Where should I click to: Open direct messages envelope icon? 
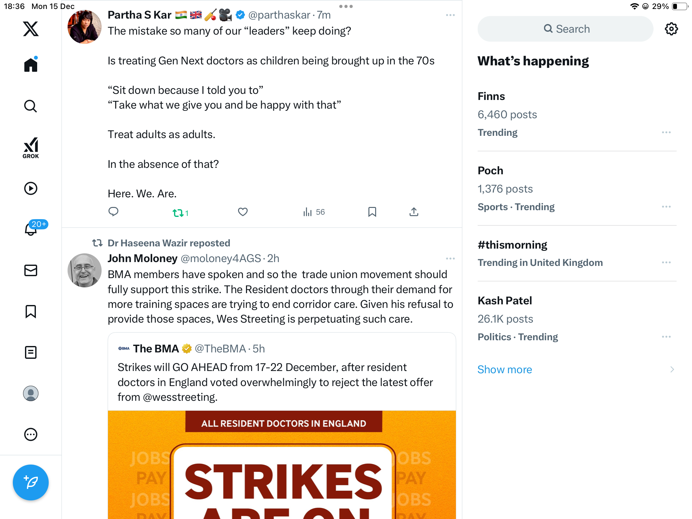click(x=31, y=270)
